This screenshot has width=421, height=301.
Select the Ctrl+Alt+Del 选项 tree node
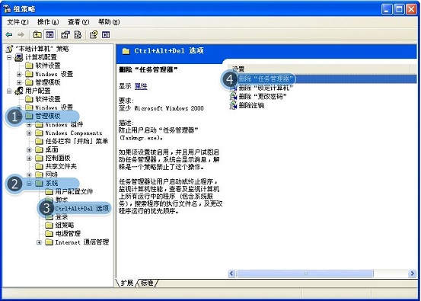82,208
